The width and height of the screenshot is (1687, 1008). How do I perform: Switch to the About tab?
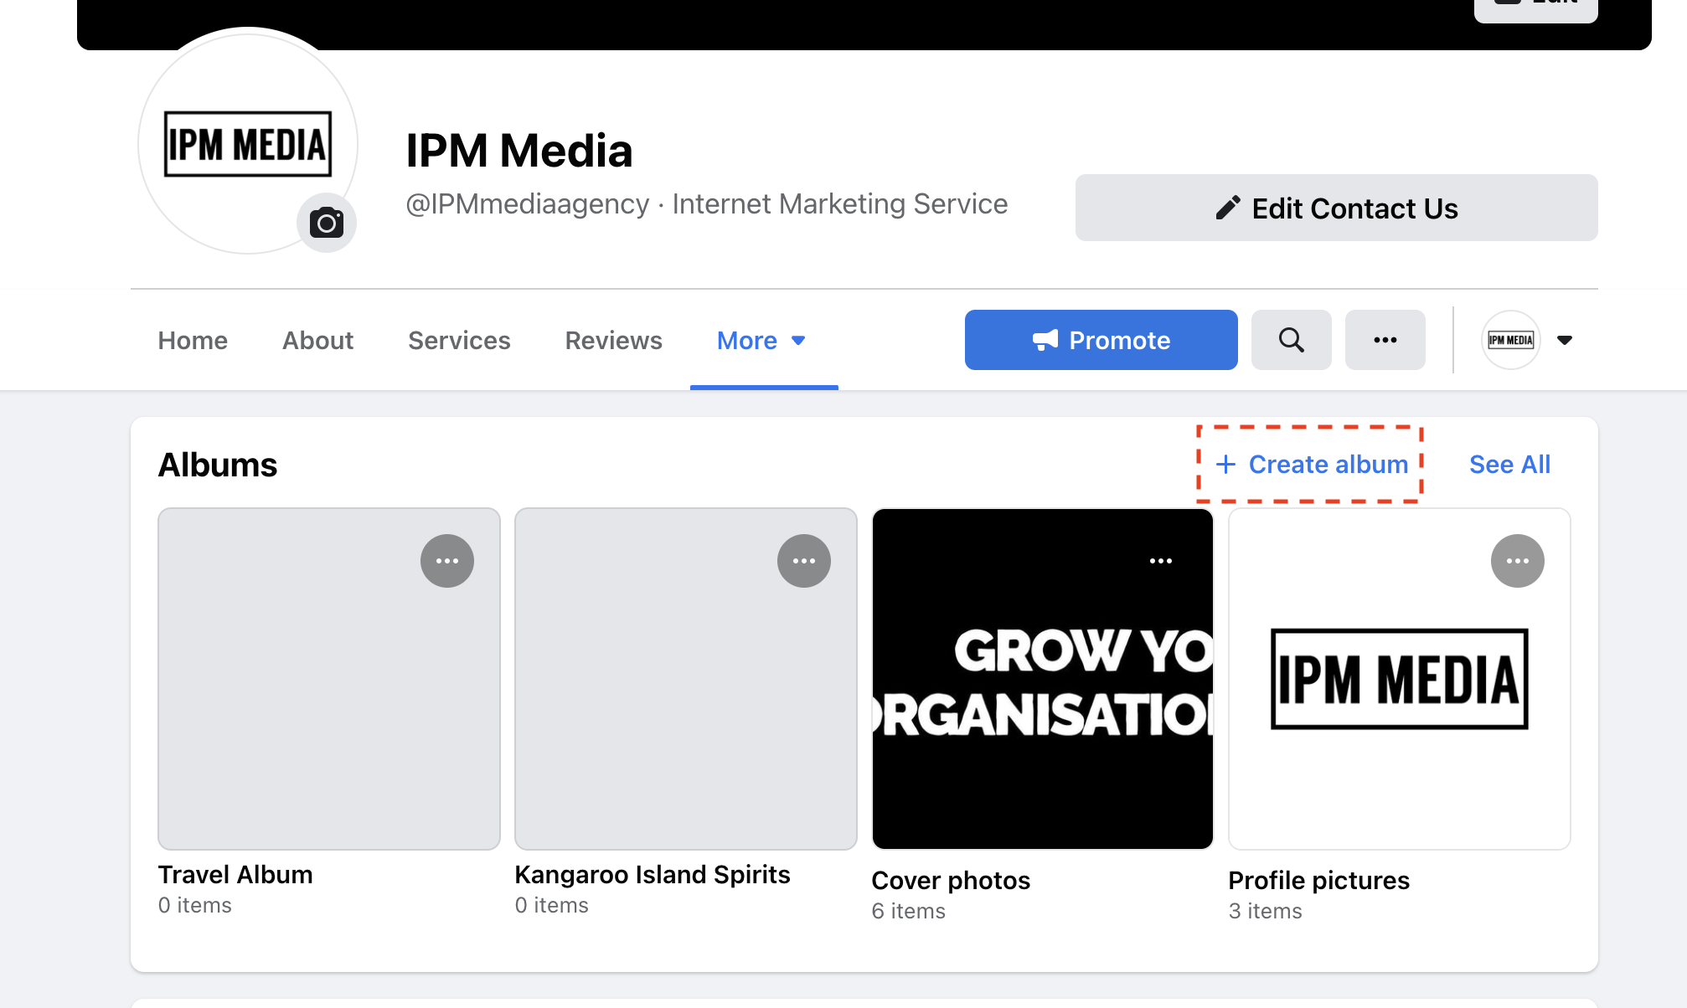coord(317,340)
